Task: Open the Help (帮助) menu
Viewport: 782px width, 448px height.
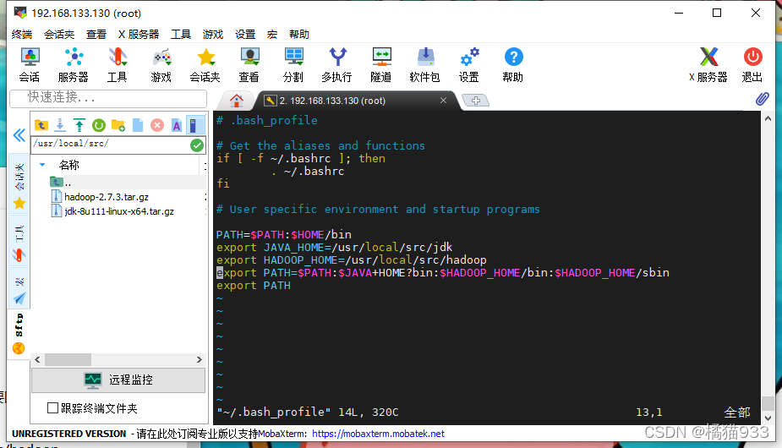Action: (x=299, y=35)
